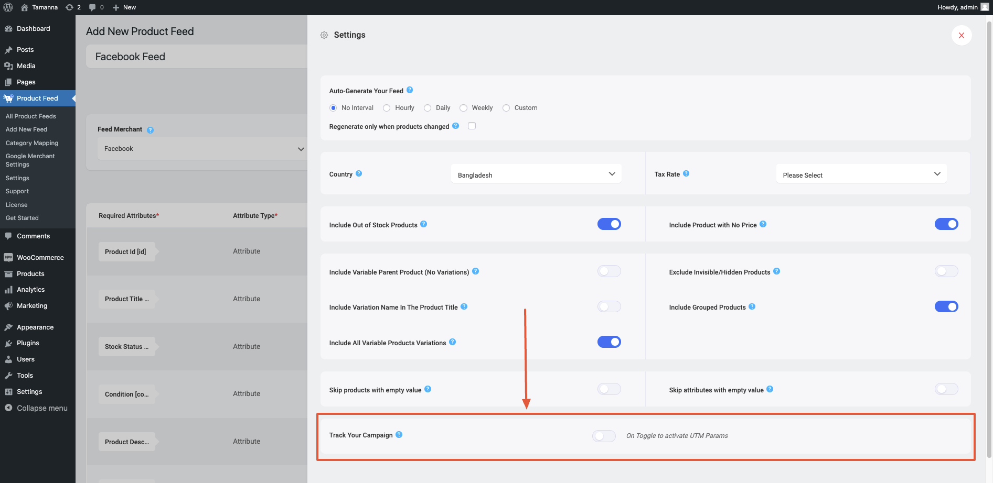
Task: Click help icon for Skip attributes with empty value
Action: tap(770, 389)
